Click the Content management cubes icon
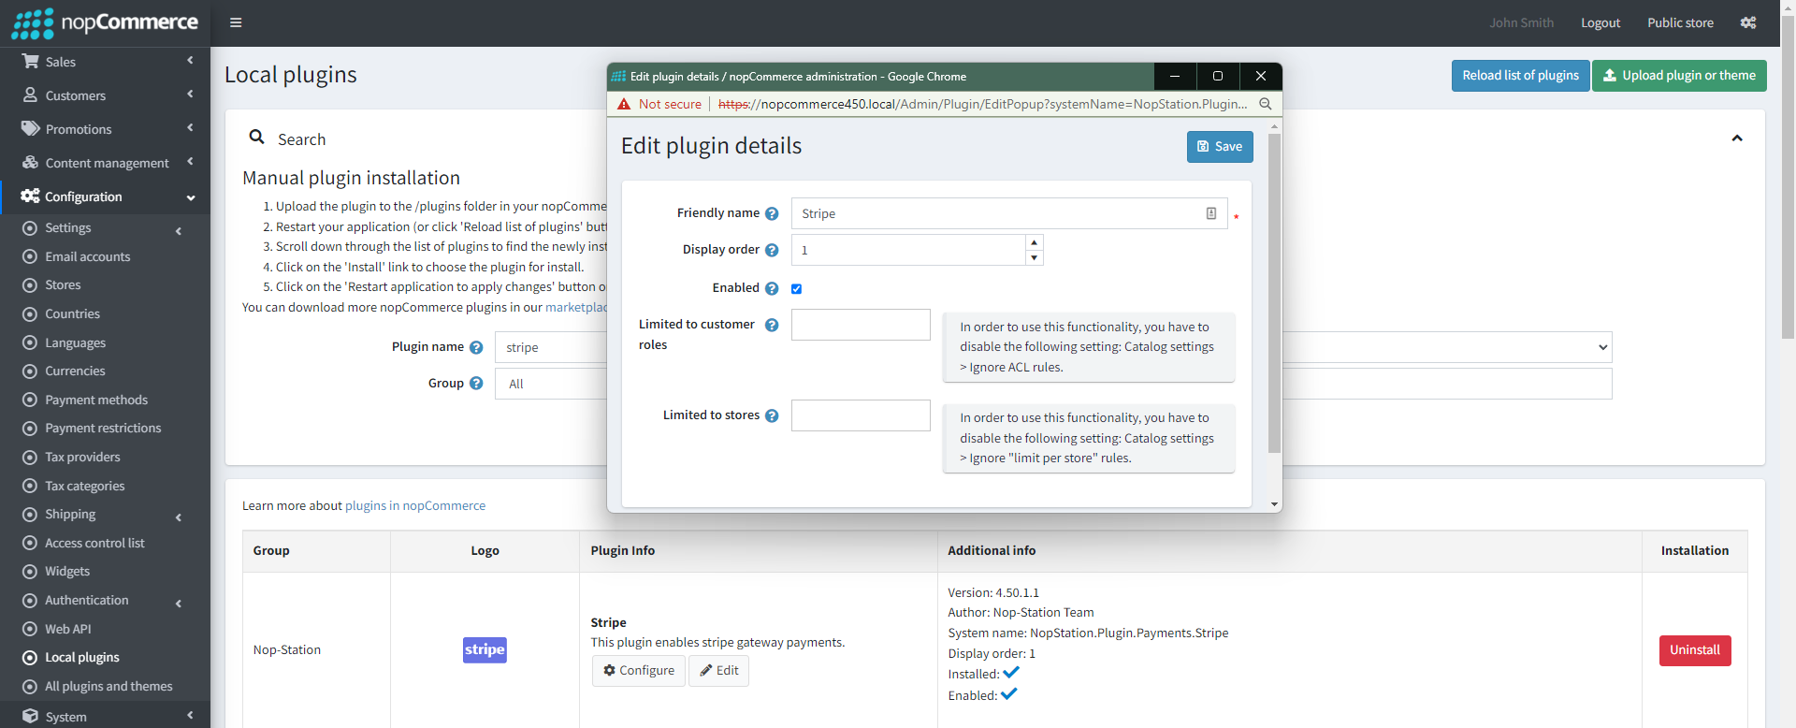Image resolution: width=1796 pixels, height=728 pixels. [30, 162]
